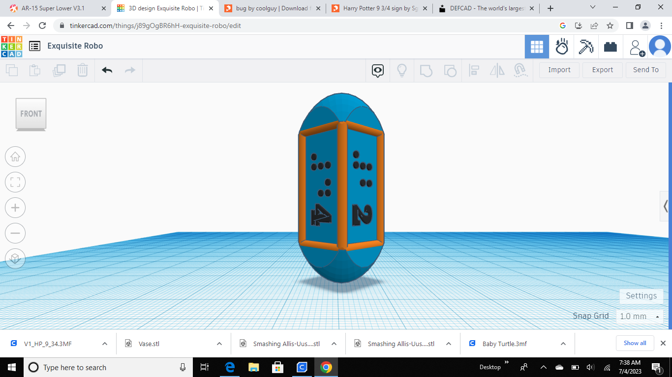Click the Export button
Screen dimensions: 672x377
coord(603,70)
